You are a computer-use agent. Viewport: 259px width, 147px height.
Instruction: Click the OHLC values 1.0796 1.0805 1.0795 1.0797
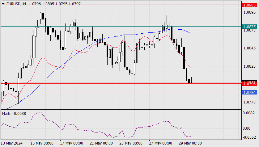pos(55,4)
